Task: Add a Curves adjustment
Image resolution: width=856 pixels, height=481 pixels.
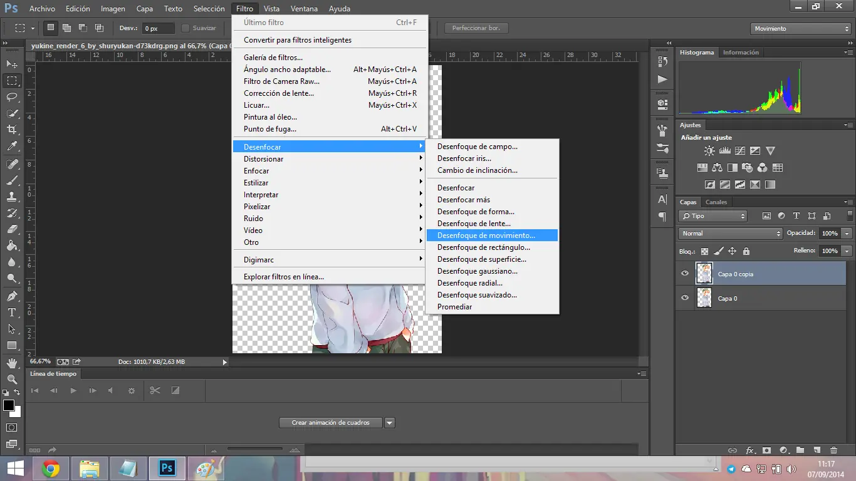Action: 740,151
